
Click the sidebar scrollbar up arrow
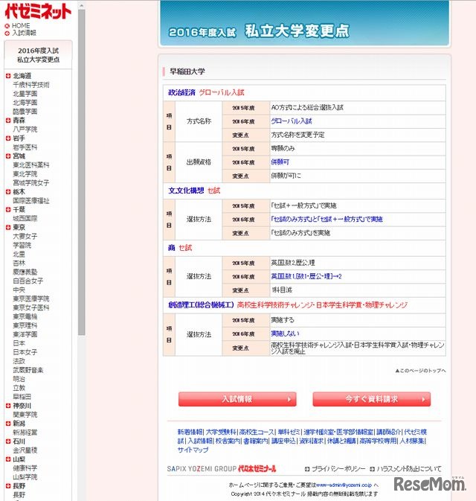click(81, 5)
